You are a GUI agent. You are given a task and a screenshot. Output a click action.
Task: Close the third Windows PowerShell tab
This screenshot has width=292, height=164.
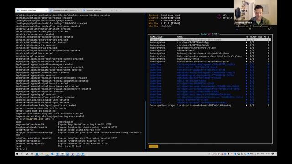tap(112, 10)
